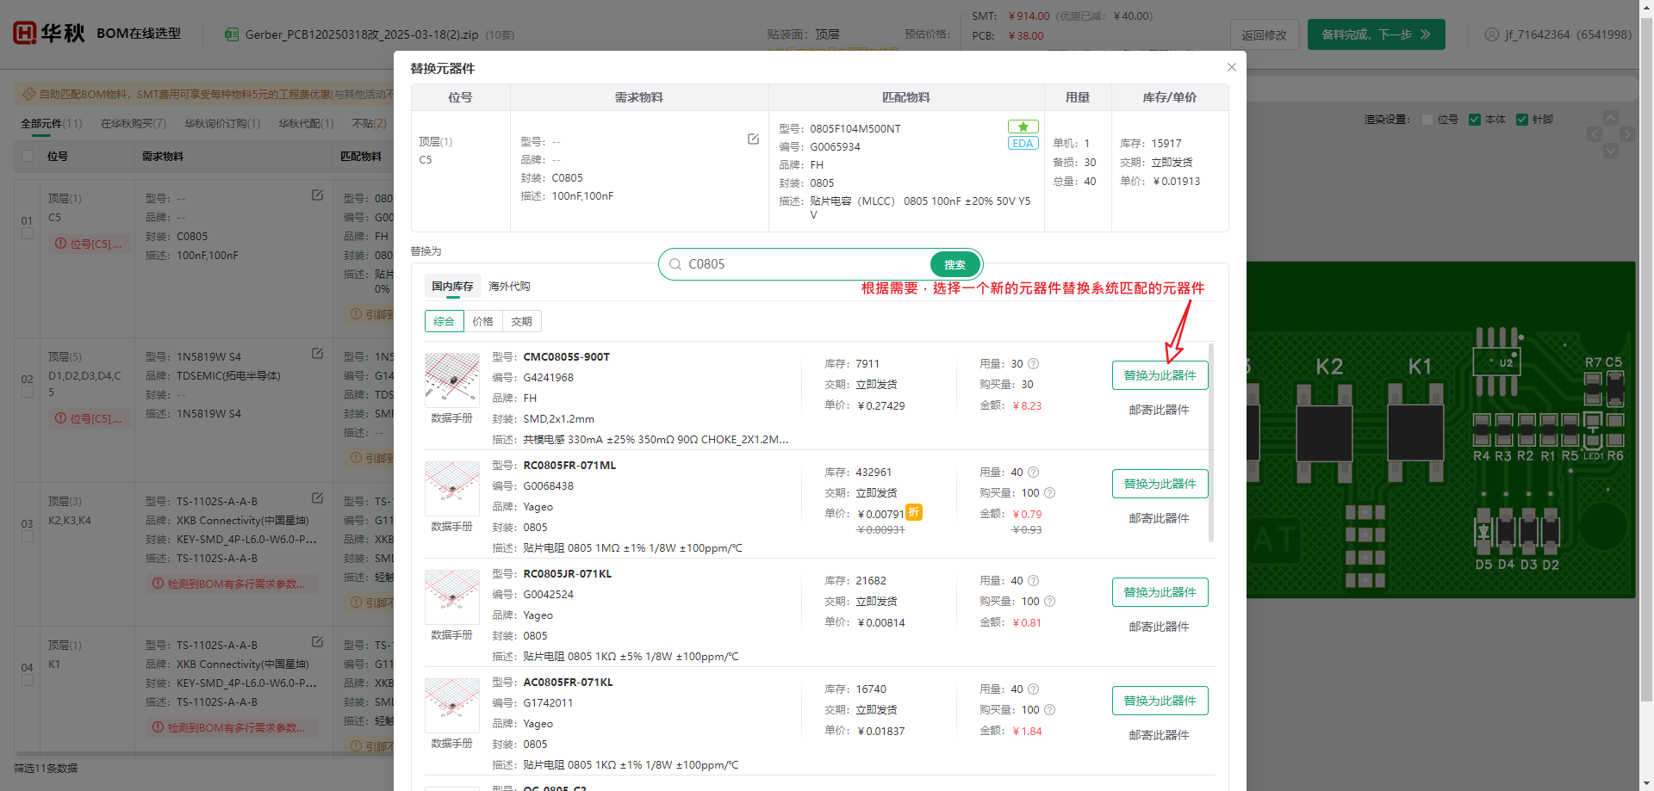Click the 购买量 help icon for RC0805JR-071KL
1654x791 pixels.
(1049, 602)
